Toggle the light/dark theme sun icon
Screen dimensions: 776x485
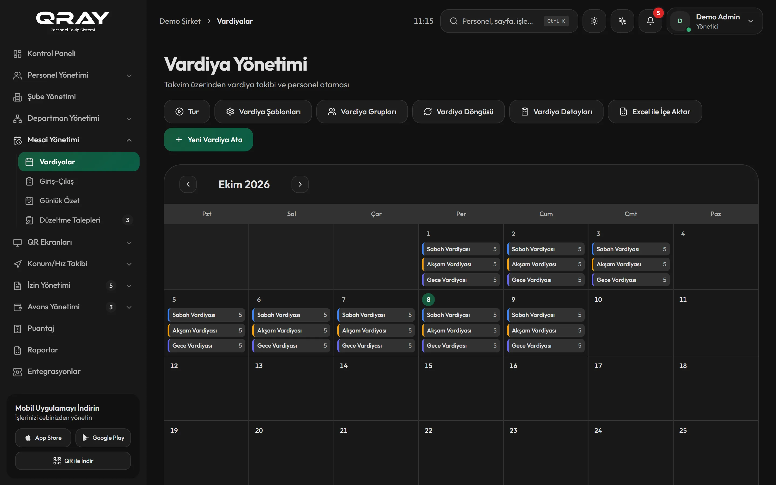point(594,21)
